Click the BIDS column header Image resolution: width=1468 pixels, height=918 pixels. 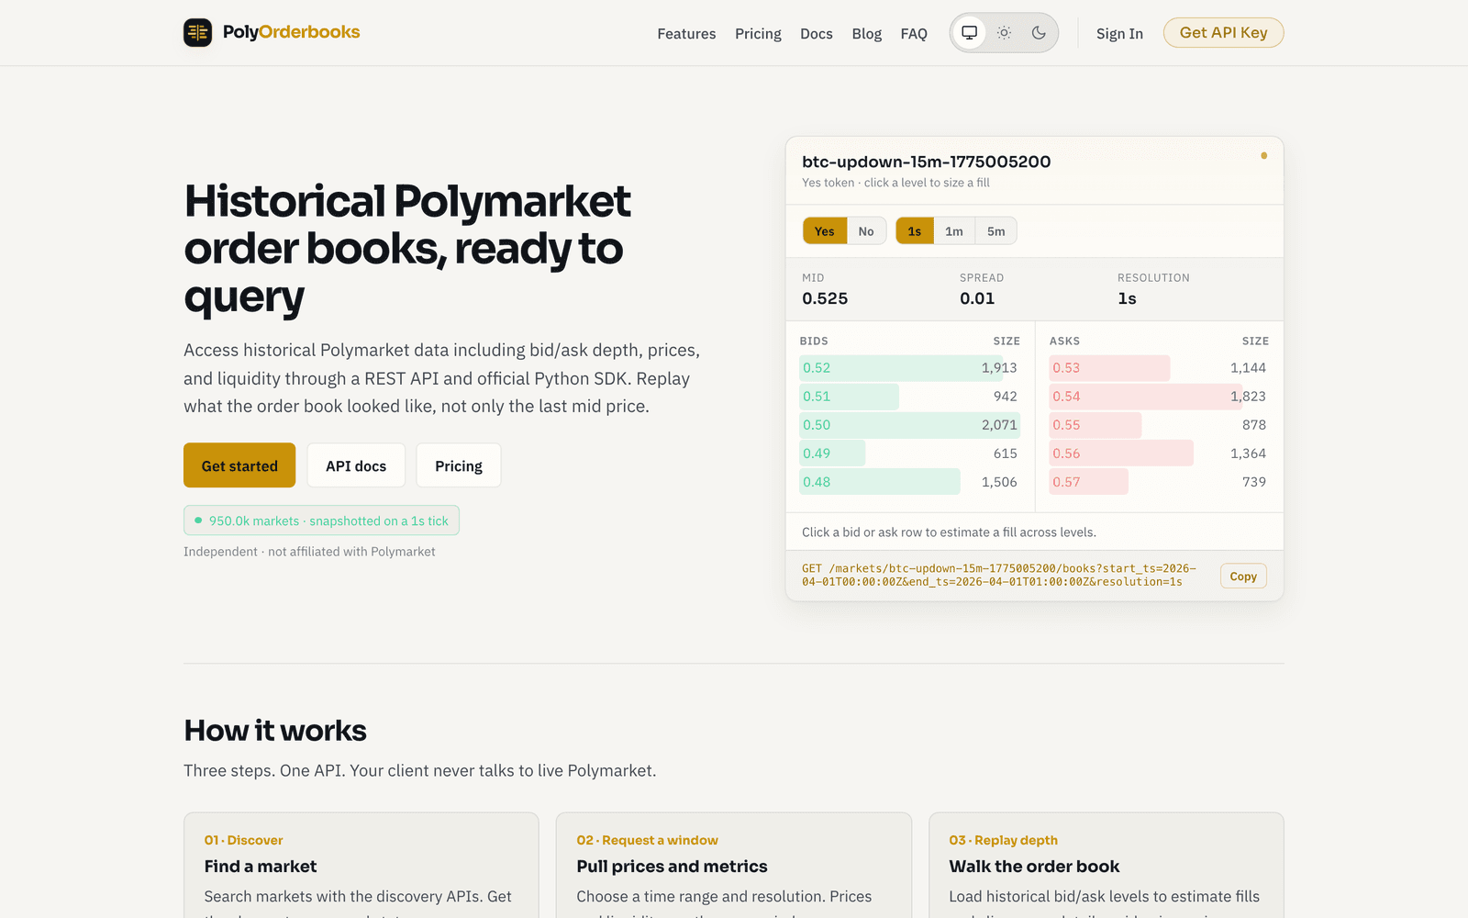(814, 341)
